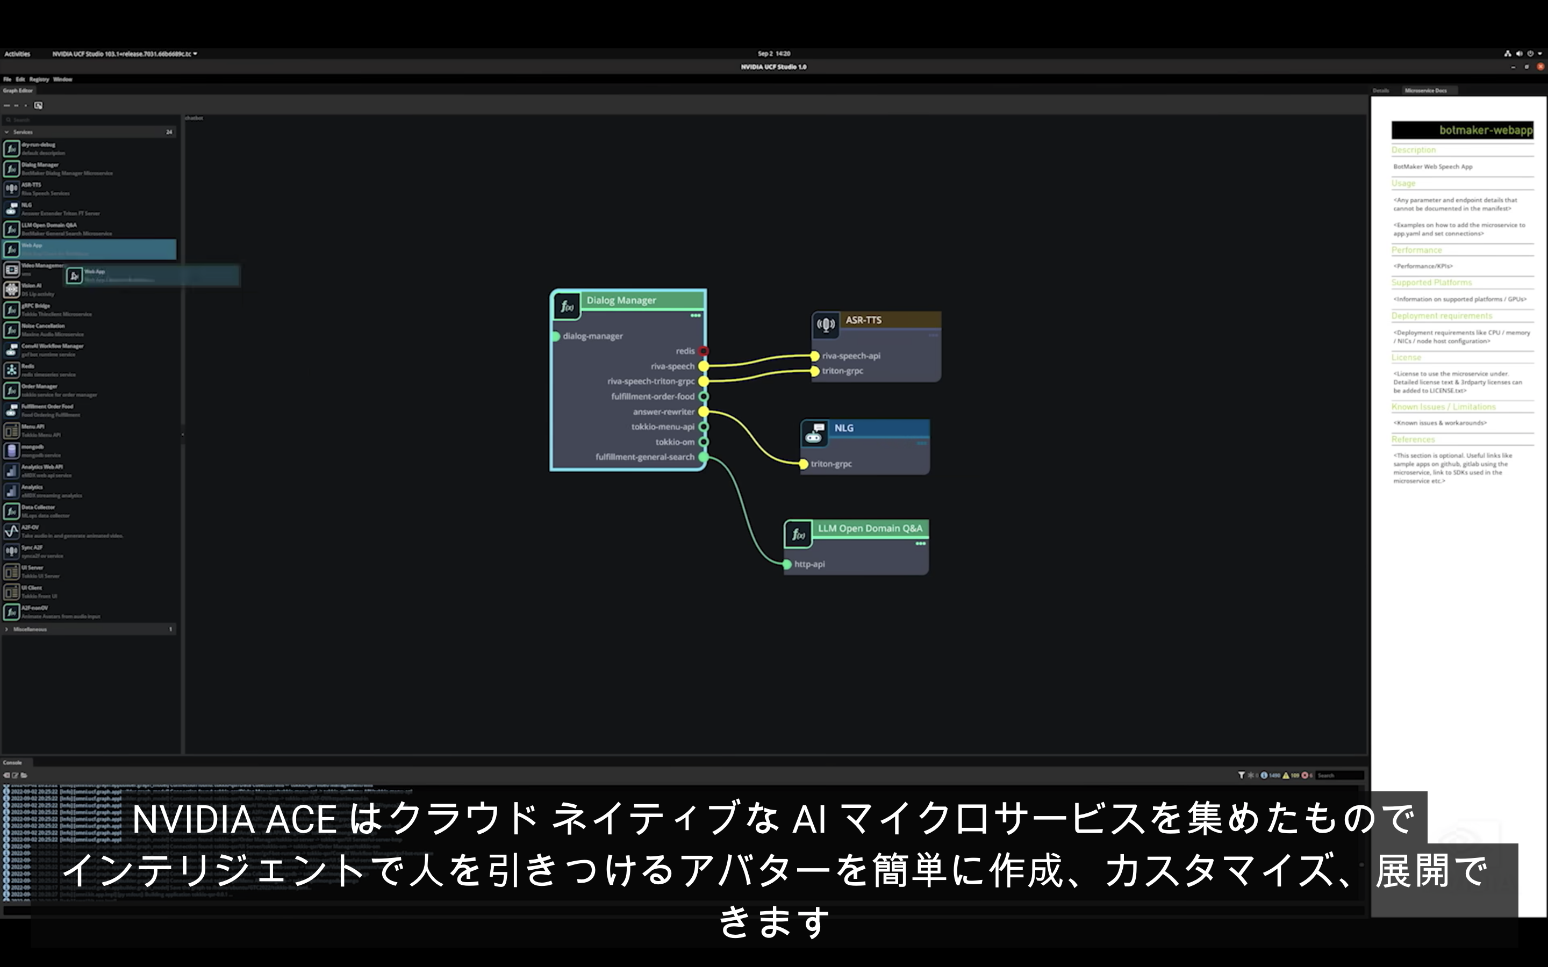1548x967 pixels.
Task: Select Sync A2F service in list
Action: pos(90,551)
